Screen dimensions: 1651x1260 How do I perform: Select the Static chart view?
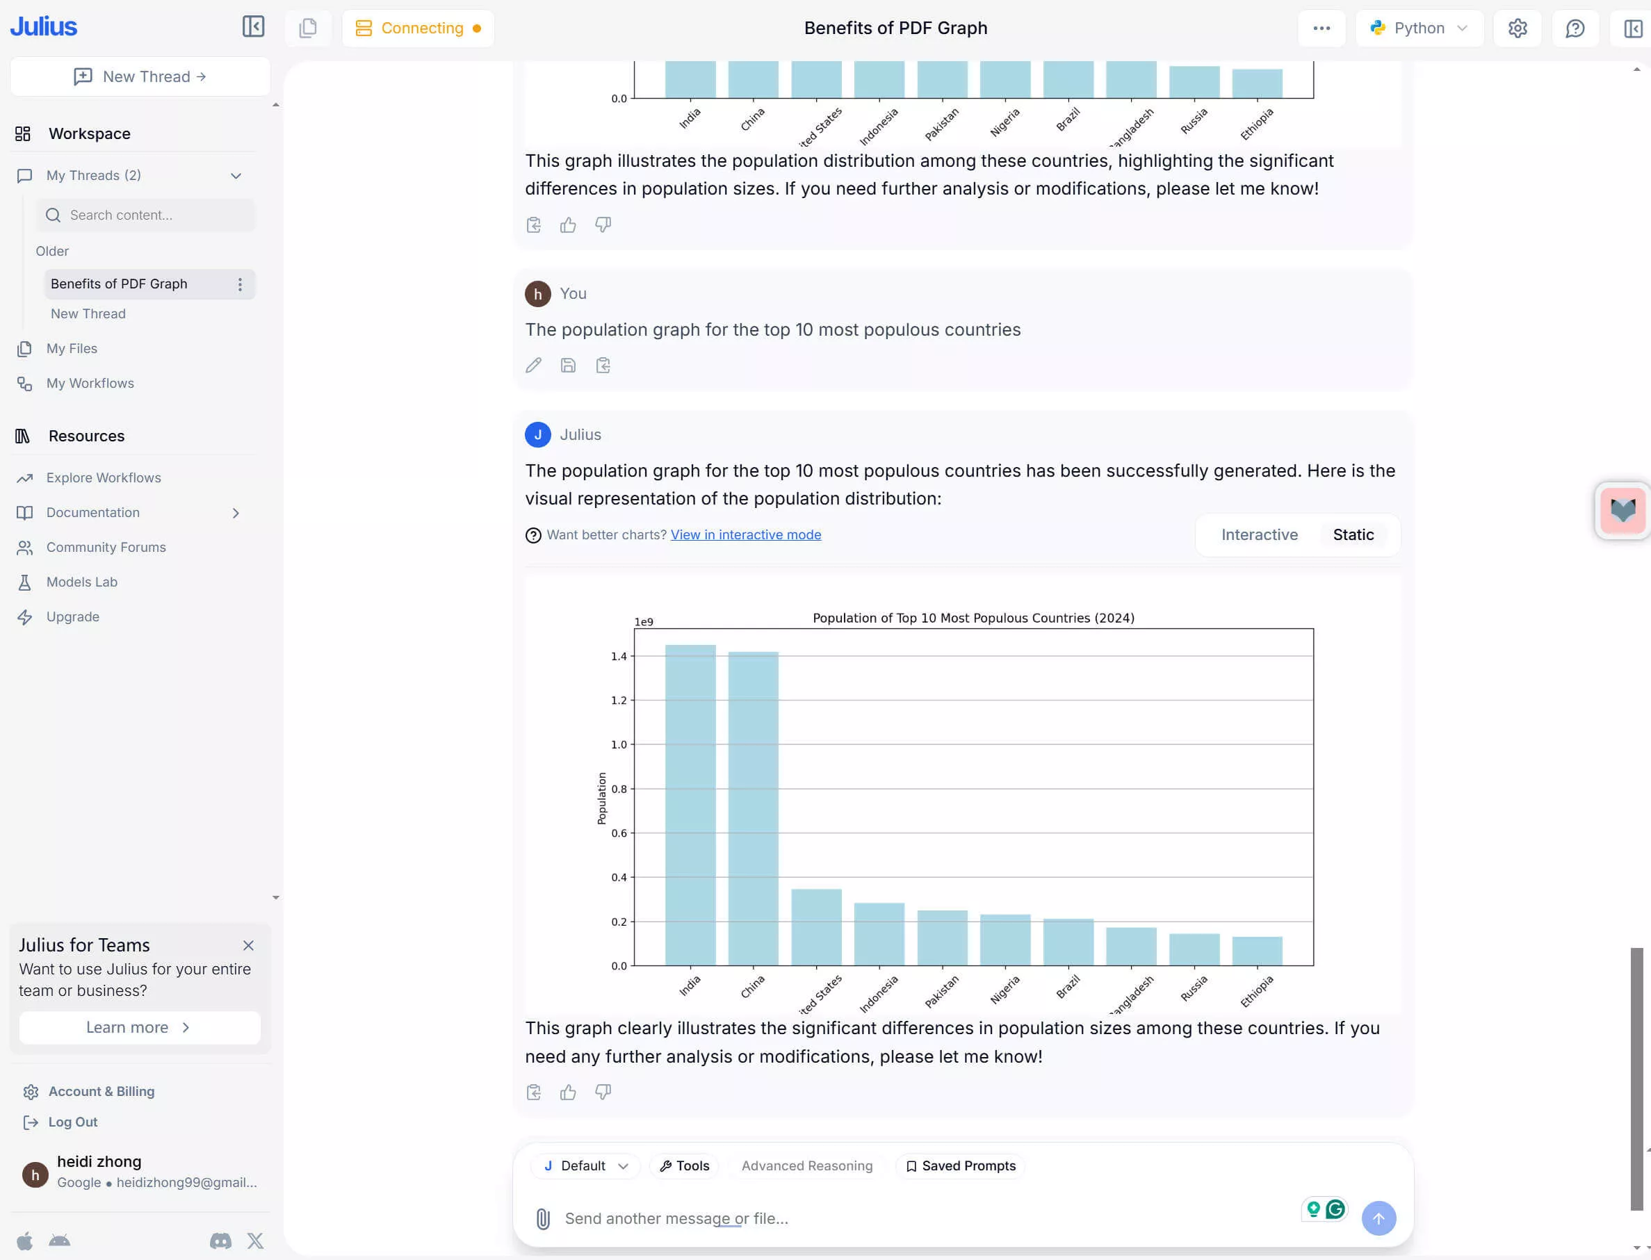pyautogui.click(x=1353, y=534)
